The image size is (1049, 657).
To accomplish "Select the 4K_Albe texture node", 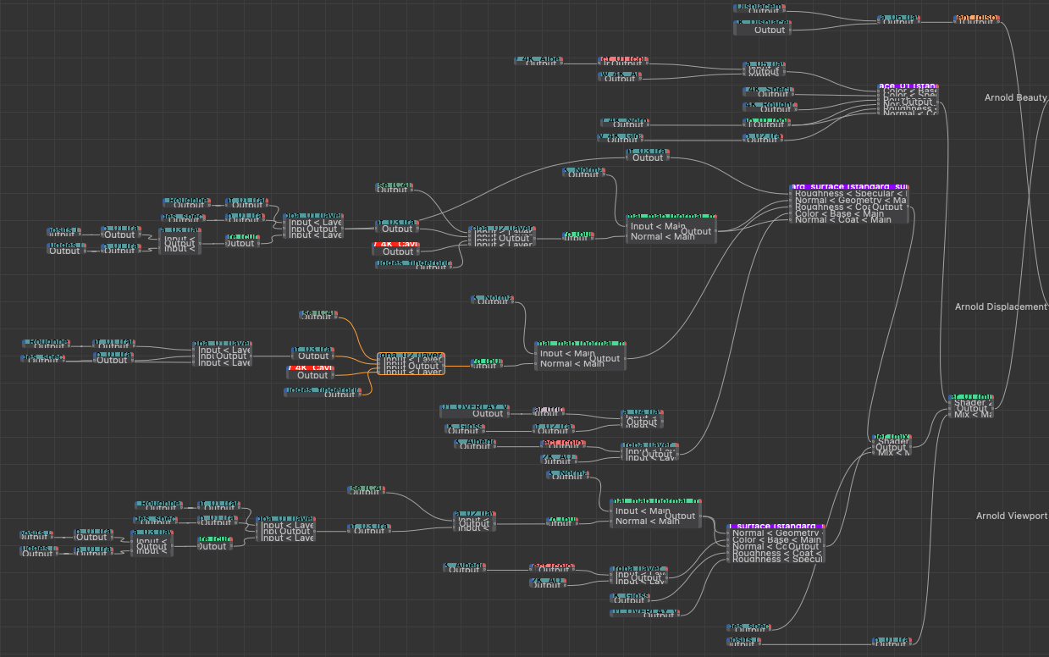I will [537, 60].
